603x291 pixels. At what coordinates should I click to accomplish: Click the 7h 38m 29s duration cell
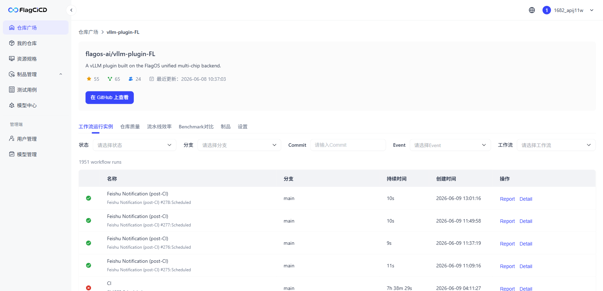tap(399, 288)
